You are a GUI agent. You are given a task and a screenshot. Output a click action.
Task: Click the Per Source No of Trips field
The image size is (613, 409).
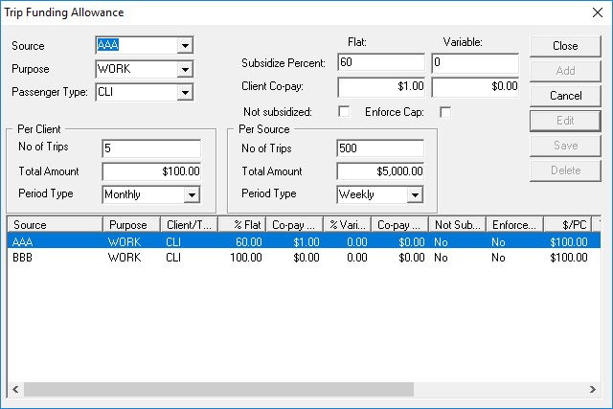(x=380, y=148)
